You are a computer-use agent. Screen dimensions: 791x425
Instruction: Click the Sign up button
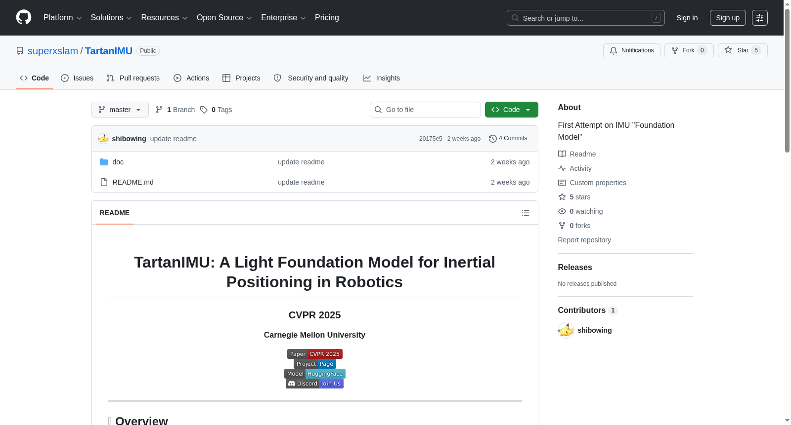[728, 18]
